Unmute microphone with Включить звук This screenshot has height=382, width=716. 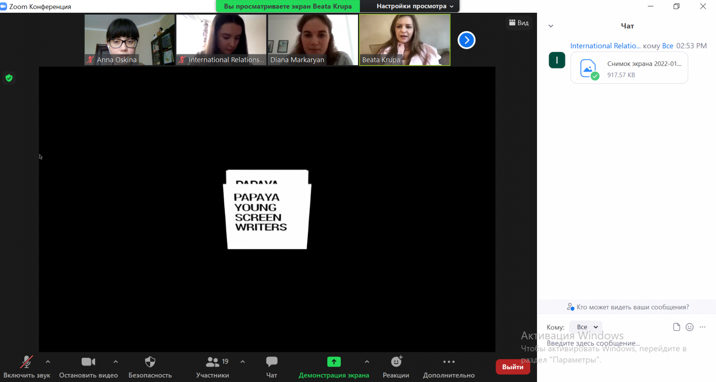[x=27, y=367]
